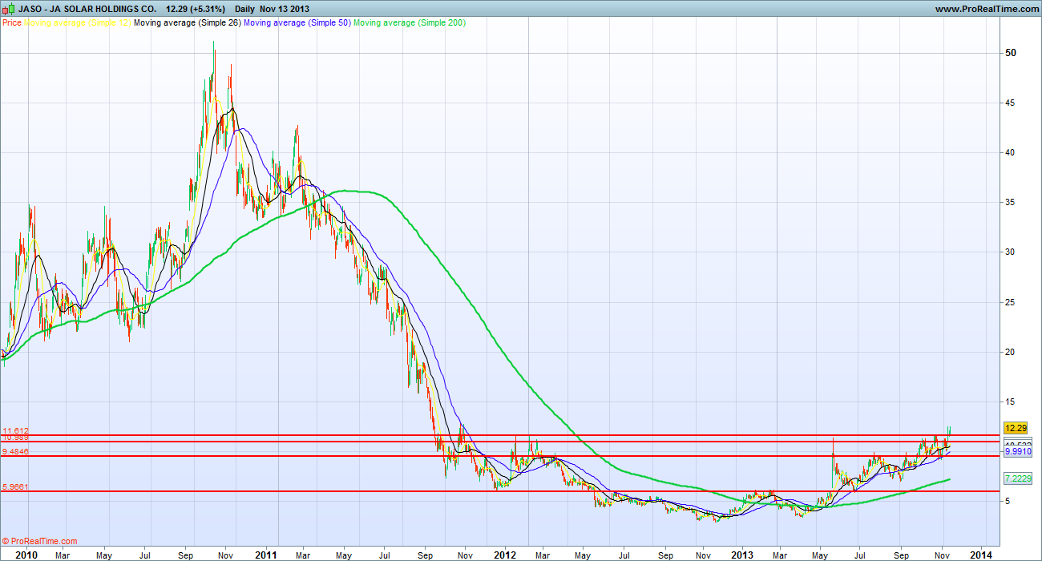Select the 9.4846 resistance line label
This screenshot has width=1042, height=561.
click(x=16, y=452)
